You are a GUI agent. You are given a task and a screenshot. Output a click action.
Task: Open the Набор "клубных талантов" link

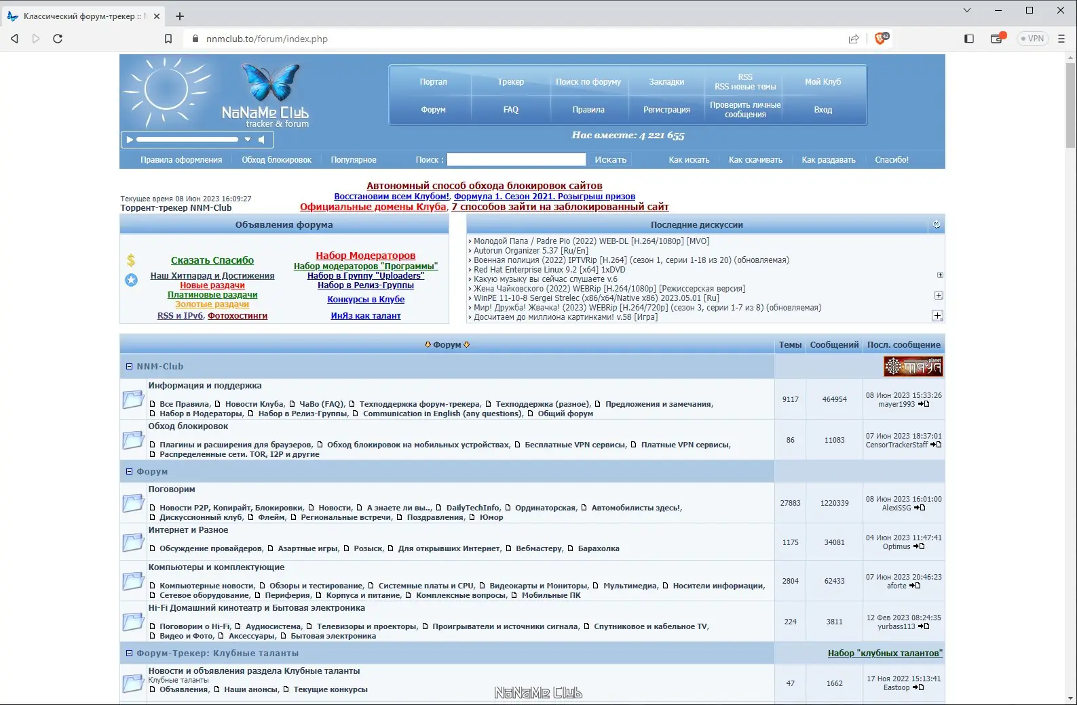pyautogui.click(x=885, y=653)
